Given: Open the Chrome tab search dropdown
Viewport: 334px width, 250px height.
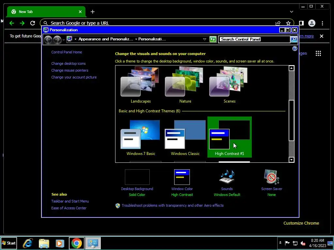Looking at the screenshot, I should pyautogui.click(x=291, y=12).
